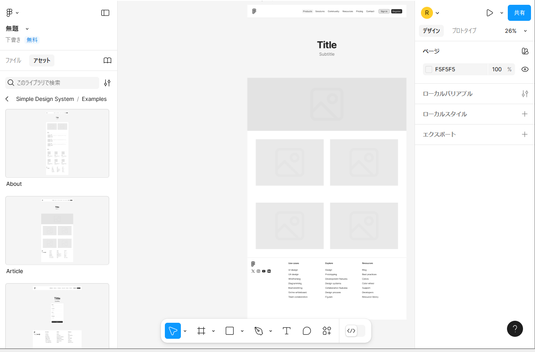The image size is (535, 352).
Task: Open the shape tools dropdown arrow
Action: [242, 331]
